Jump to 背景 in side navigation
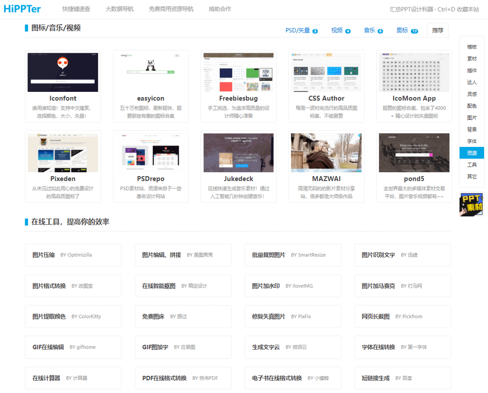Screen dimensions: 488x393 [472, 129]
